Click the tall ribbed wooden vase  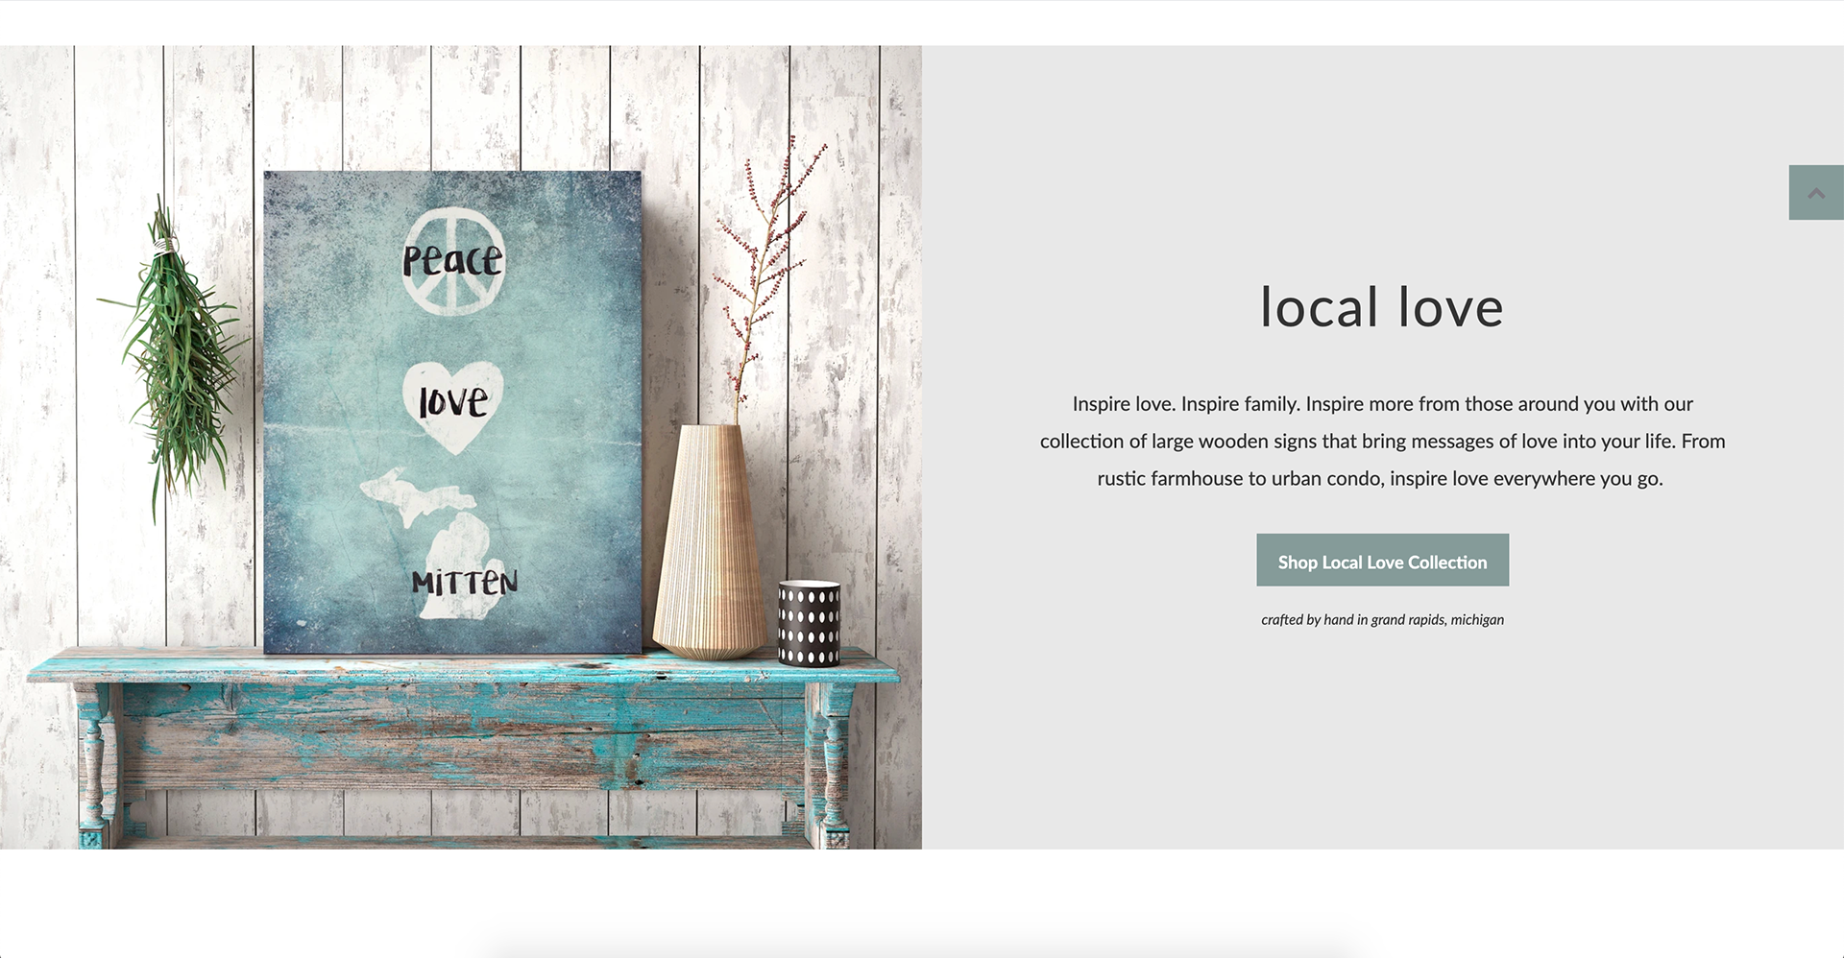point(709,542)
